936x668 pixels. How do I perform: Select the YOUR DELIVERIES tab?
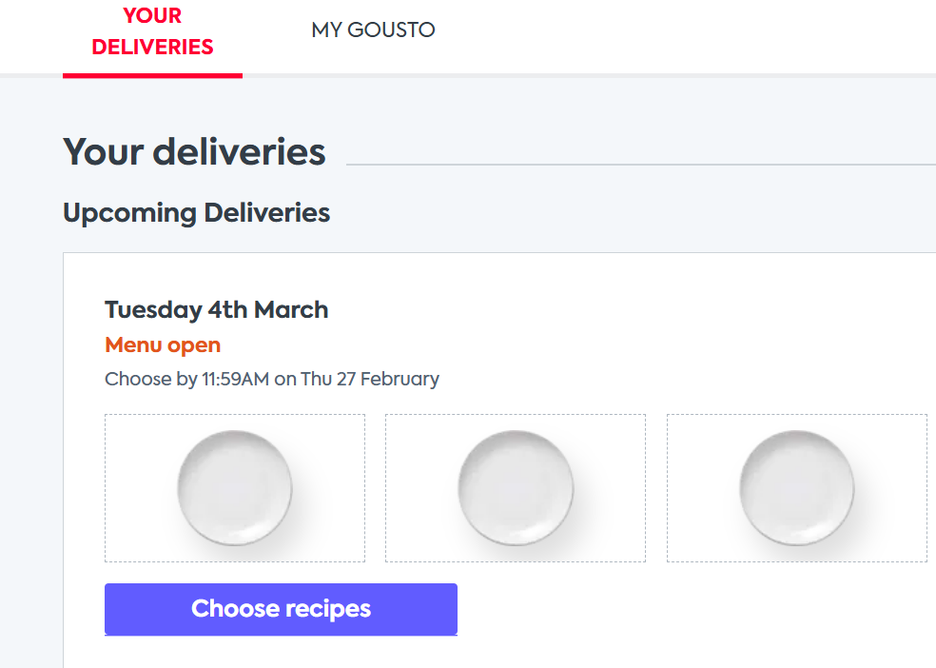coord(152,29)
